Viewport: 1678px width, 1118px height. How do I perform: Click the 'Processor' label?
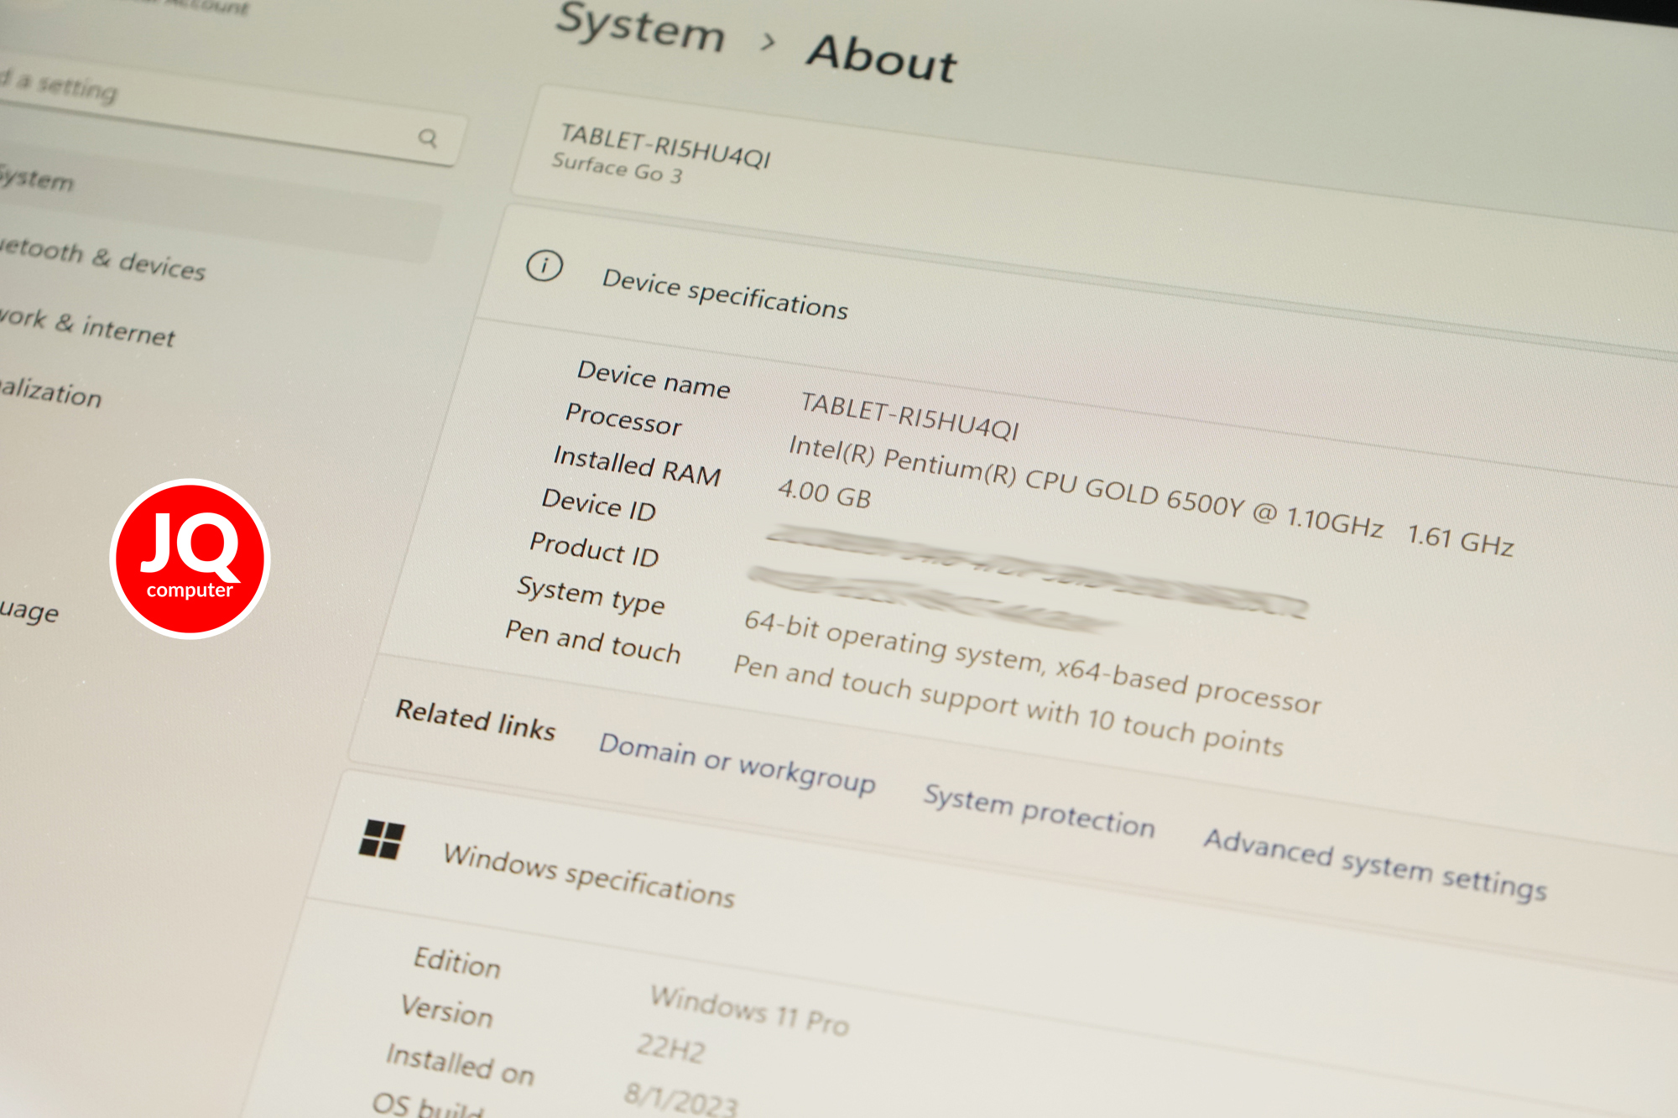(623, 419)
